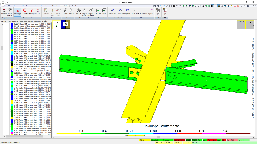Click the Mostra deformata icon
Image resolution: width=257 pixels, height=144 pixels.
tap(98, 11)
